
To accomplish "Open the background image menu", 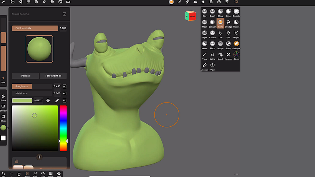I will pyautogui.click(x=60, y=2).
